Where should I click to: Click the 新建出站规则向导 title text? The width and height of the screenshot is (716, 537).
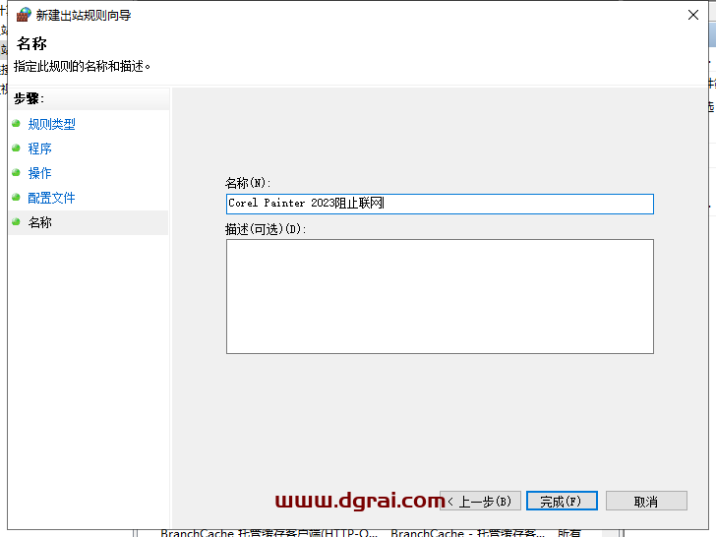coord(84,16)
